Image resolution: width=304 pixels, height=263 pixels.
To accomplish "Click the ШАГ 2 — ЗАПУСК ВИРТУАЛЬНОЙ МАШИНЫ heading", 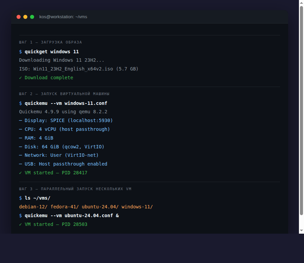I will [x=64, y=94].
